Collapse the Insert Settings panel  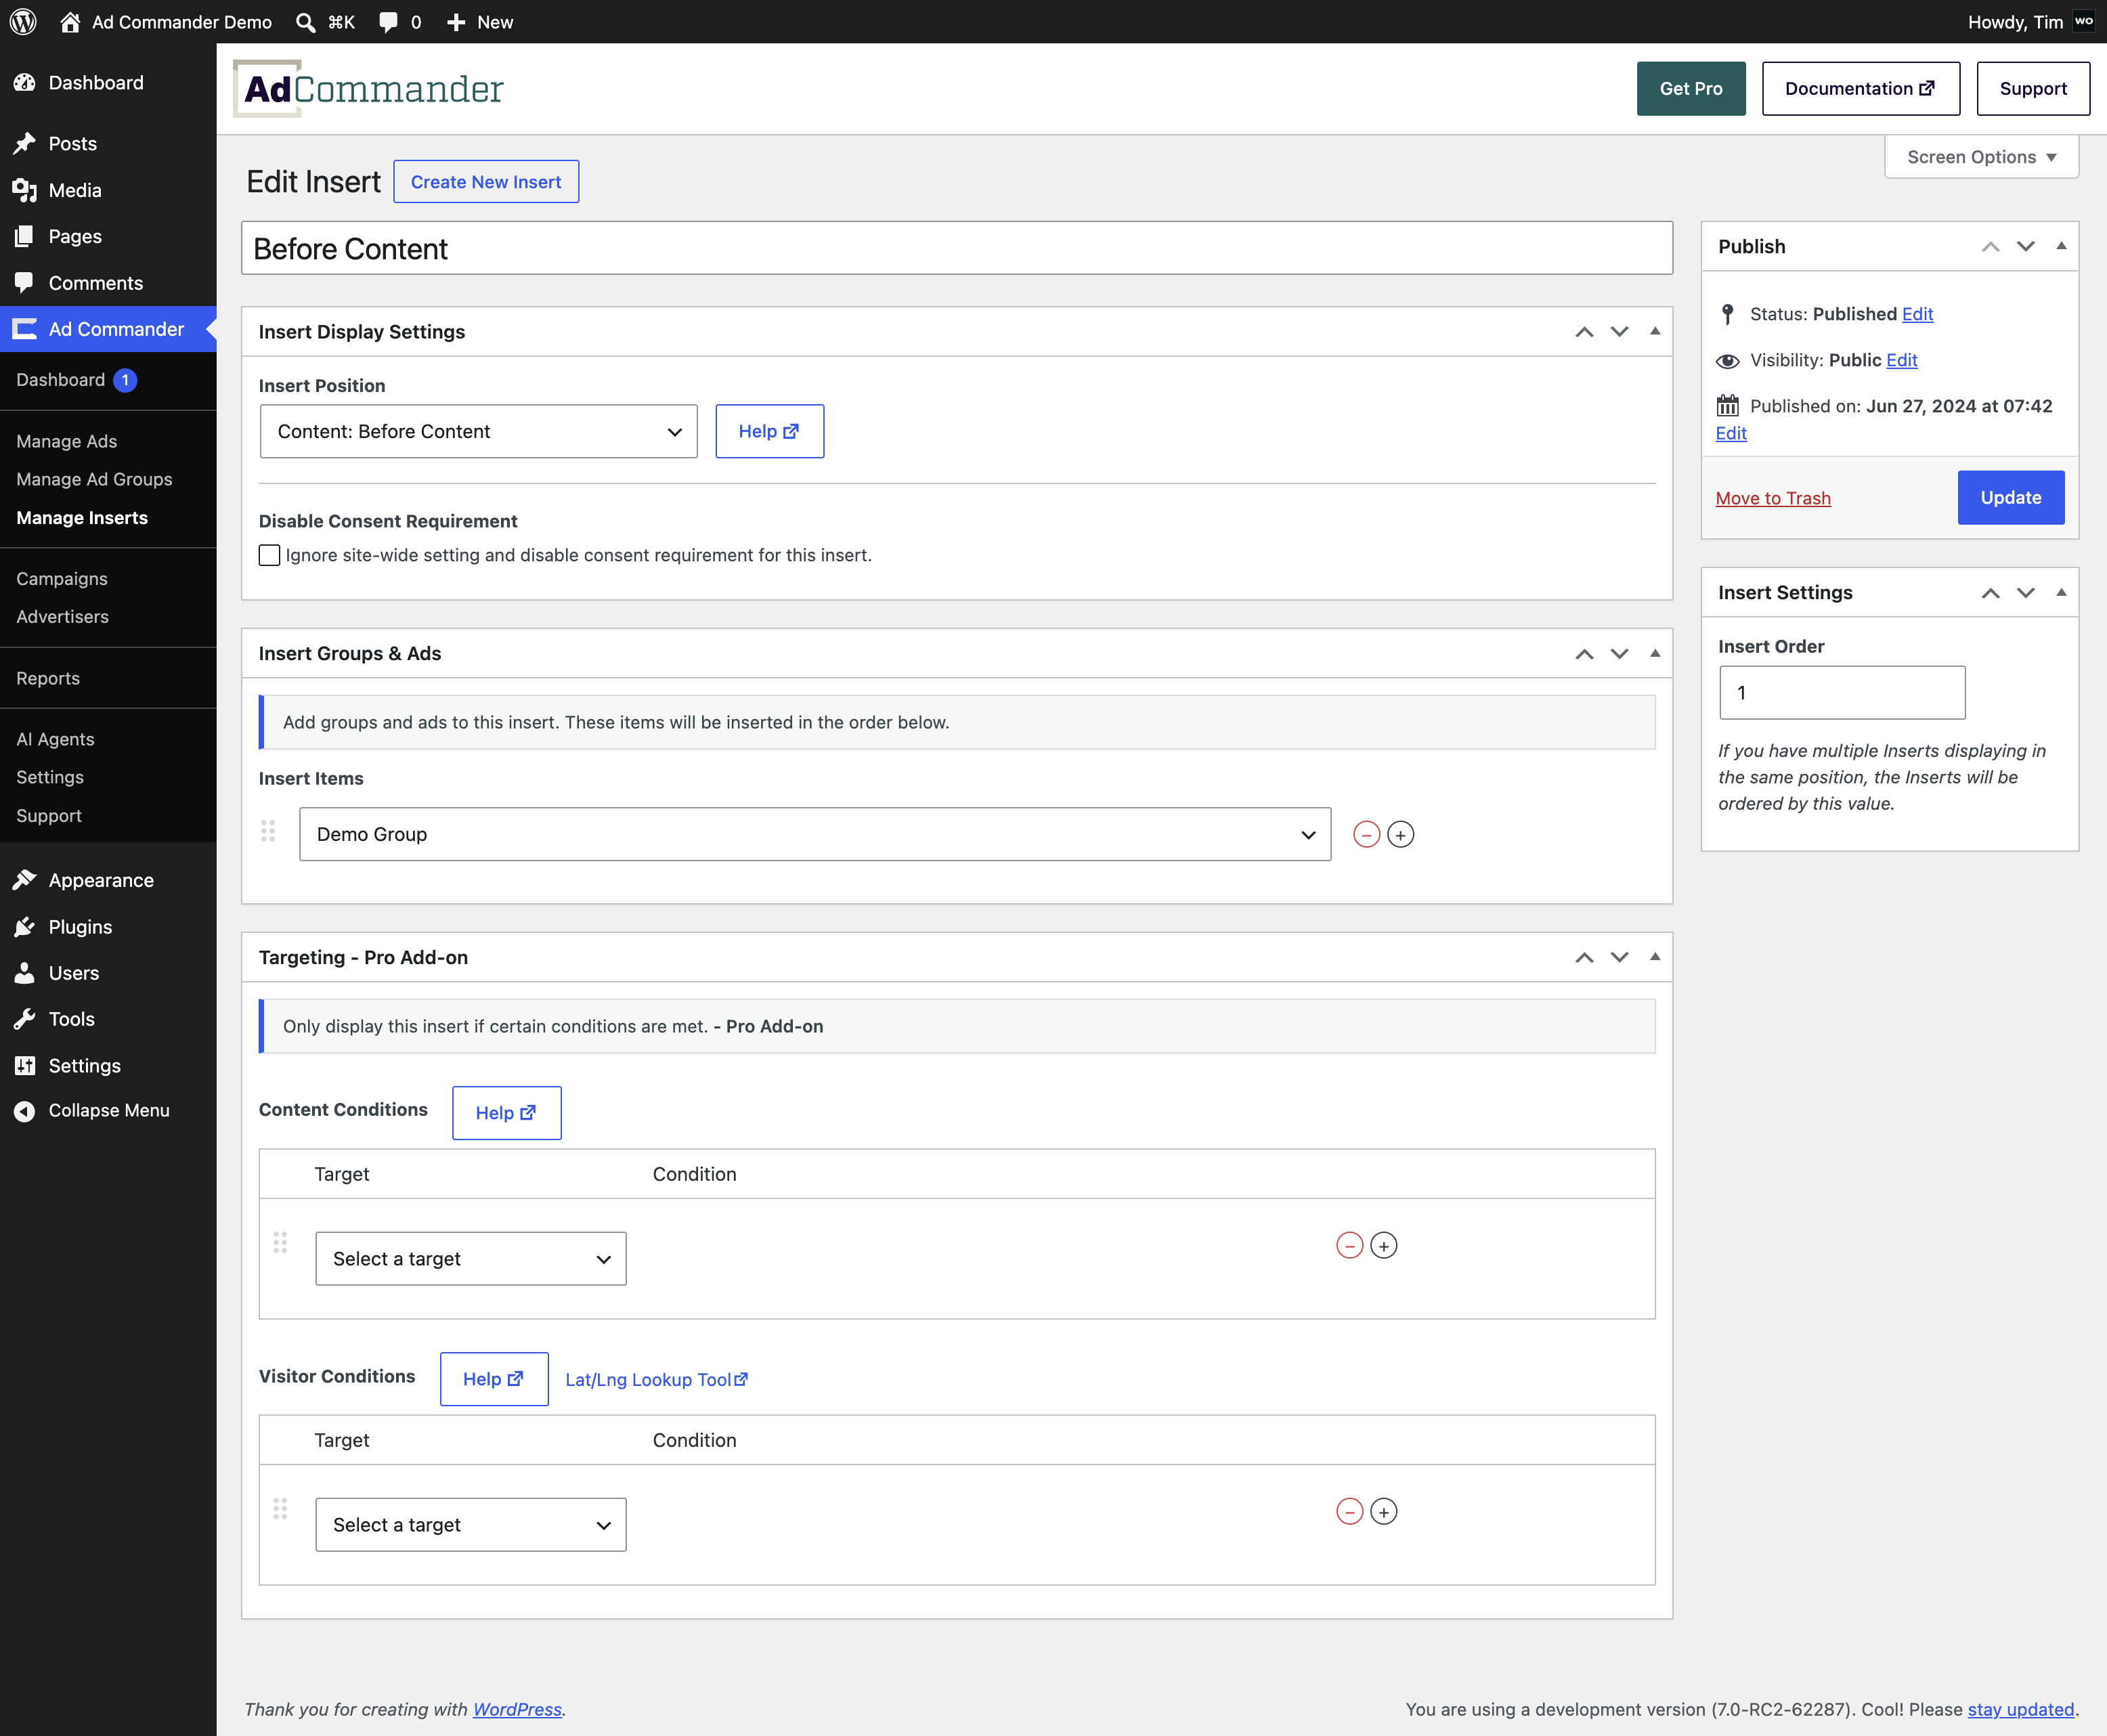pyautogui.click(x=2060, y=592)
